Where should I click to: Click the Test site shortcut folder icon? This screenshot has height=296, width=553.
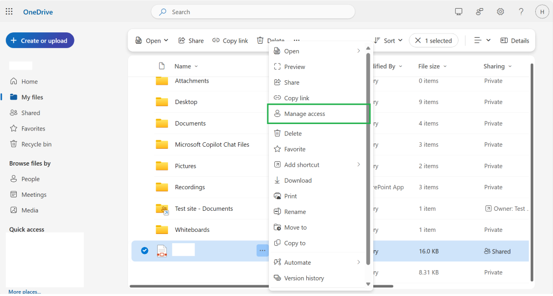(x=162, y=209)
